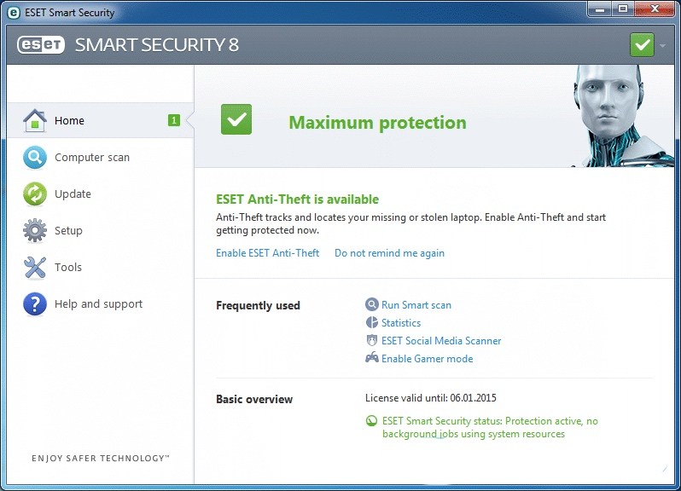Click the Home house icon in sidebar
Image resolution: width=681 pixels, height=491 pixels.
point(35,120)
